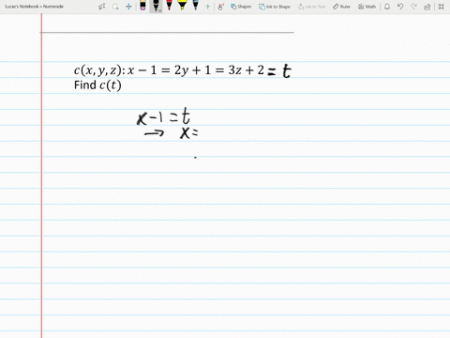The image size is (450, 338).
Task: Select the Lasso select tool
Action: (115, 7)
